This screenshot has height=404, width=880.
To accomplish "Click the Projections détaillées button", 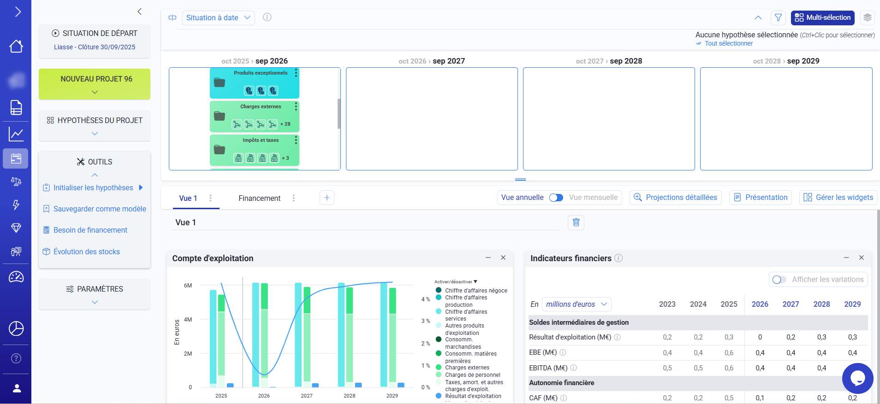I will [676, 198].
